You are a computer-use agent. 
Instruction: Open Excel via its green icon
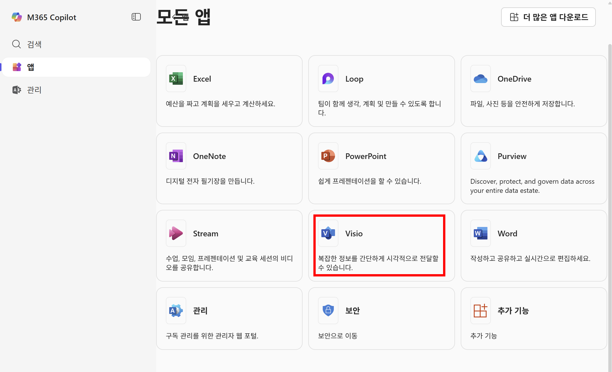[176, 78]
